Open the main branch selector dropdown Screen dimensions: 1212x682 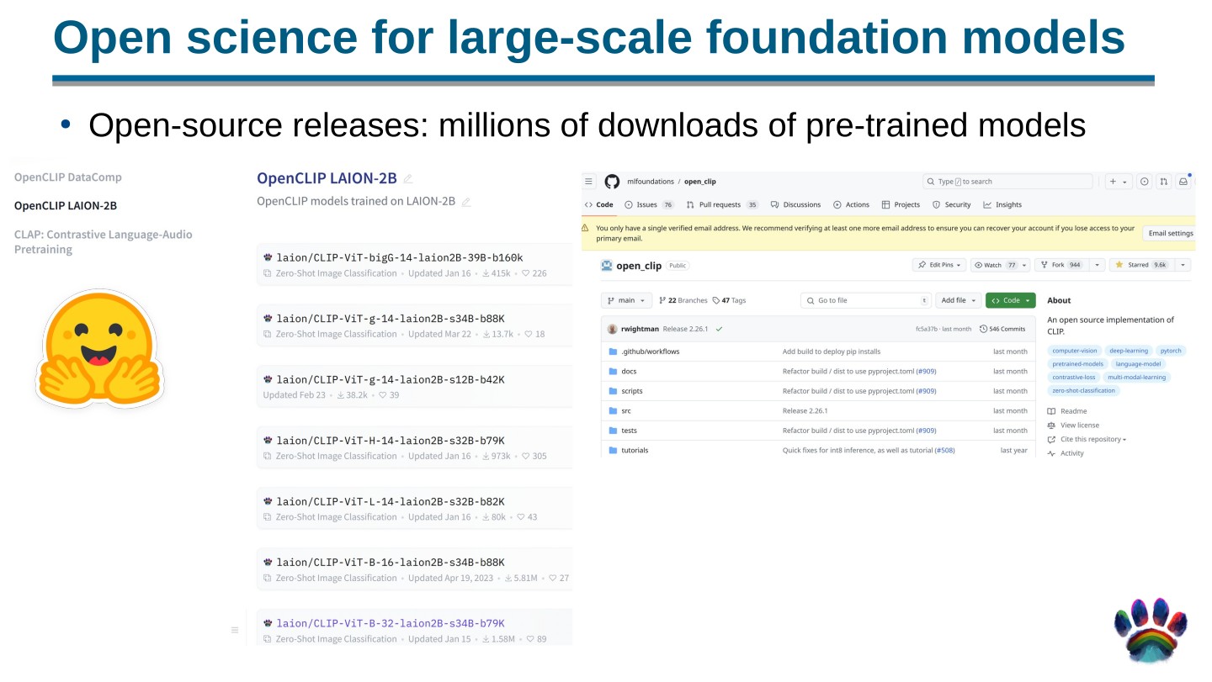[x=626, y=300]
